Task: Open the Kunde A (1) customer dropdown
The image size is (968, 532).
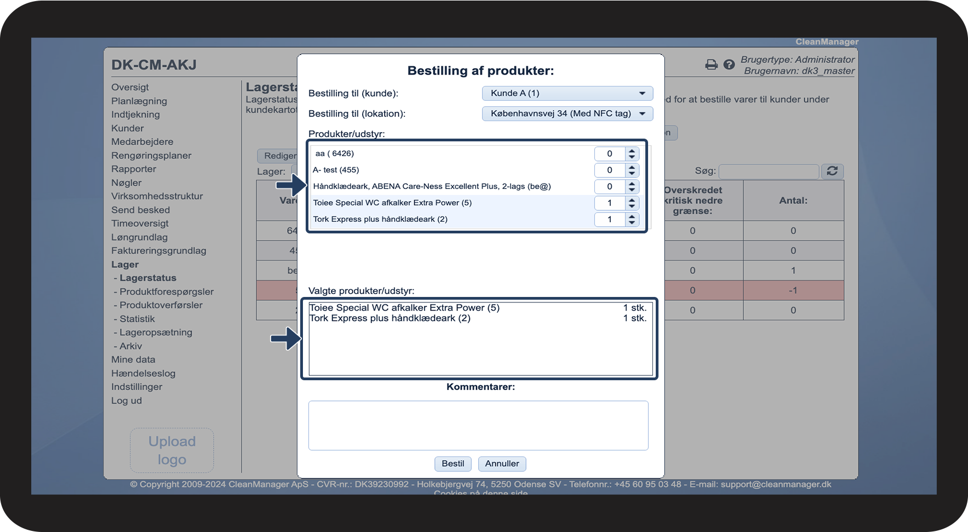Action: click(568, 93)
